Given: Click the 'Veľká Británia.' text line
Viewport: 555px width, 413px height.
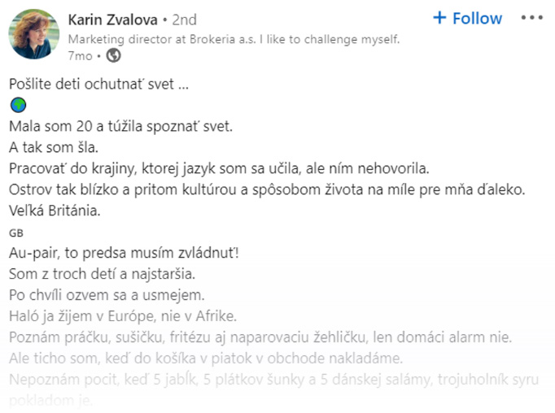Looking at the screenshot, I should (55, 211).
